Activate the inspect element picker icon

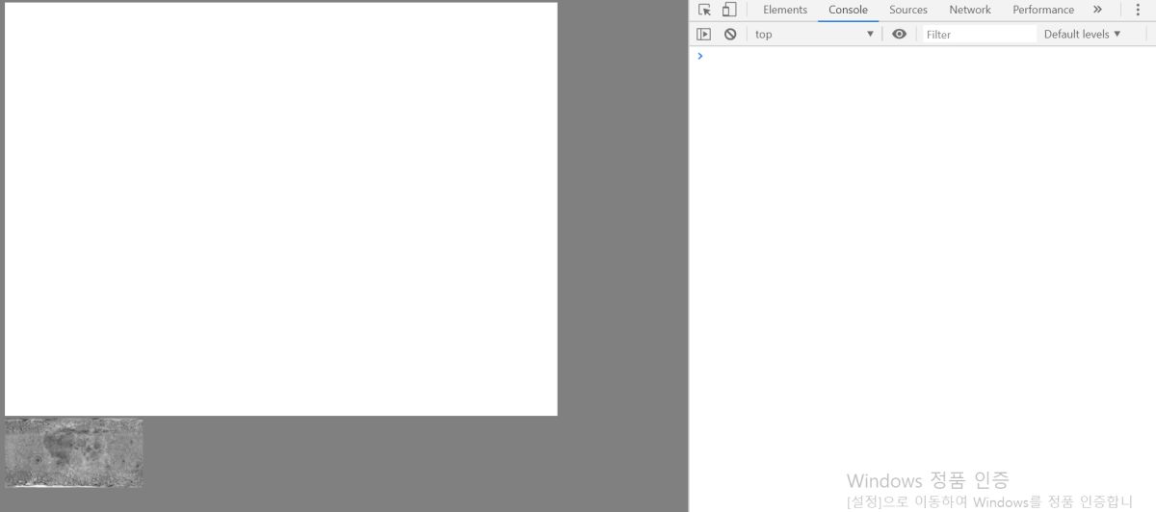pyautogui.click(x=704, y=10)
